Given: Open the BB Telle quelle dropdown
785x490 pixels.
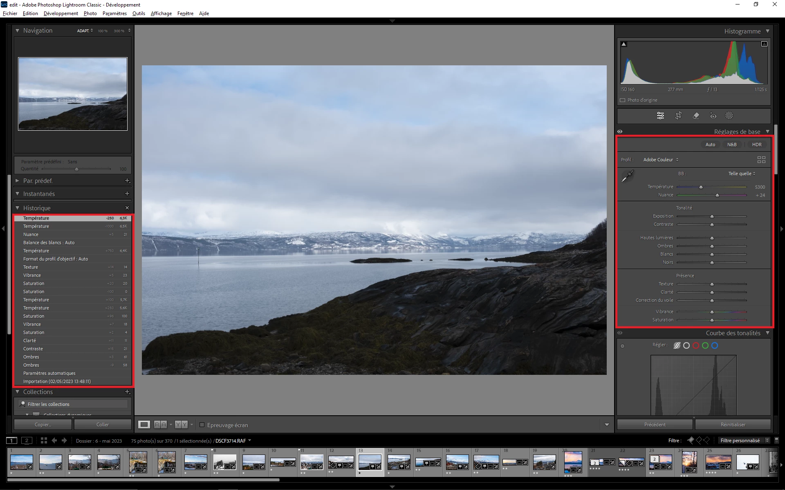Looking at the screenshot, I should point(742,174).
